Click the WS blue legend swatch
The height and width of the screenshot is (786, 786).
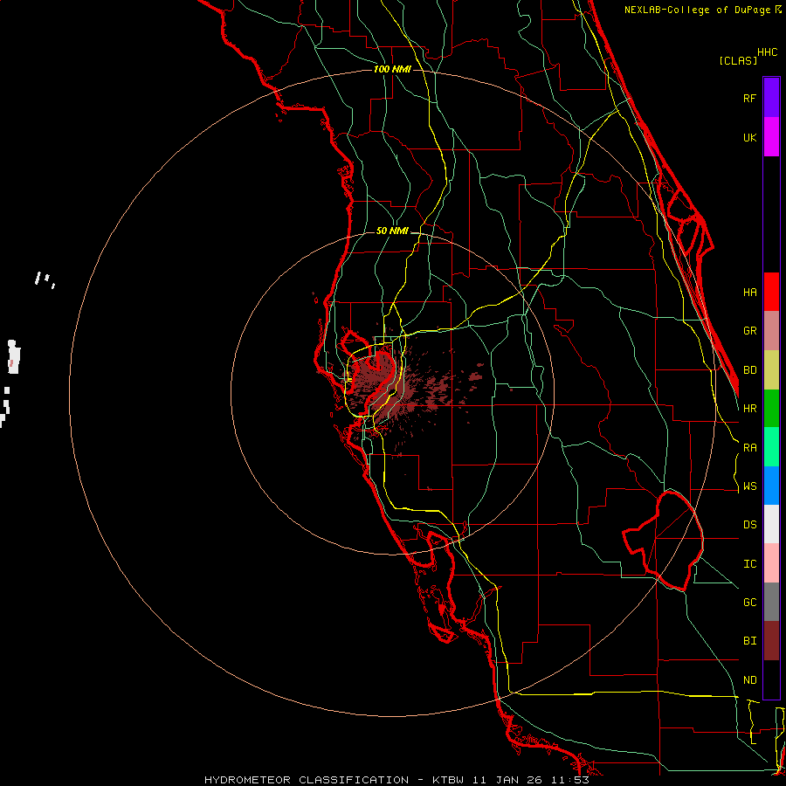click(x=771, y=486)
